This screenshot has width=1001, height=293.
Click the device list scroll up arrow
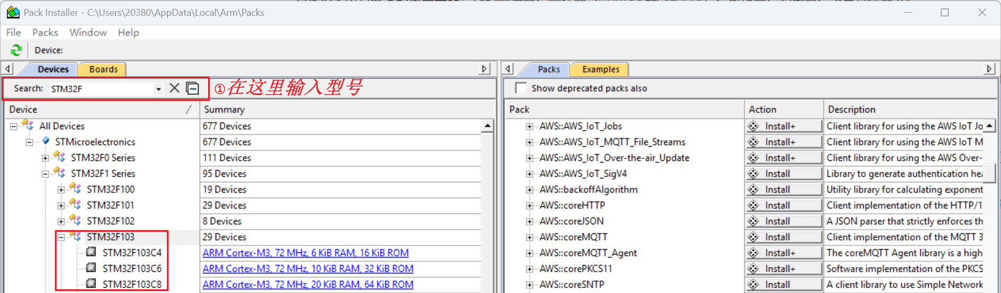point(487,126)
